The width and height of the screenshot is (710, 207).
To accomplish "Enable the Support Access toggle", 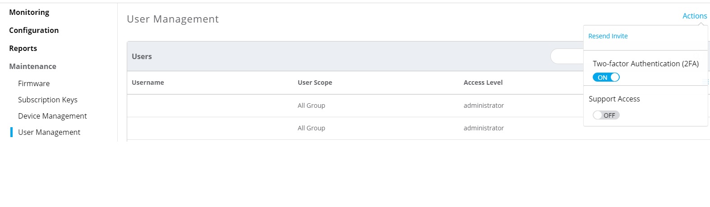I will (606, 115).
